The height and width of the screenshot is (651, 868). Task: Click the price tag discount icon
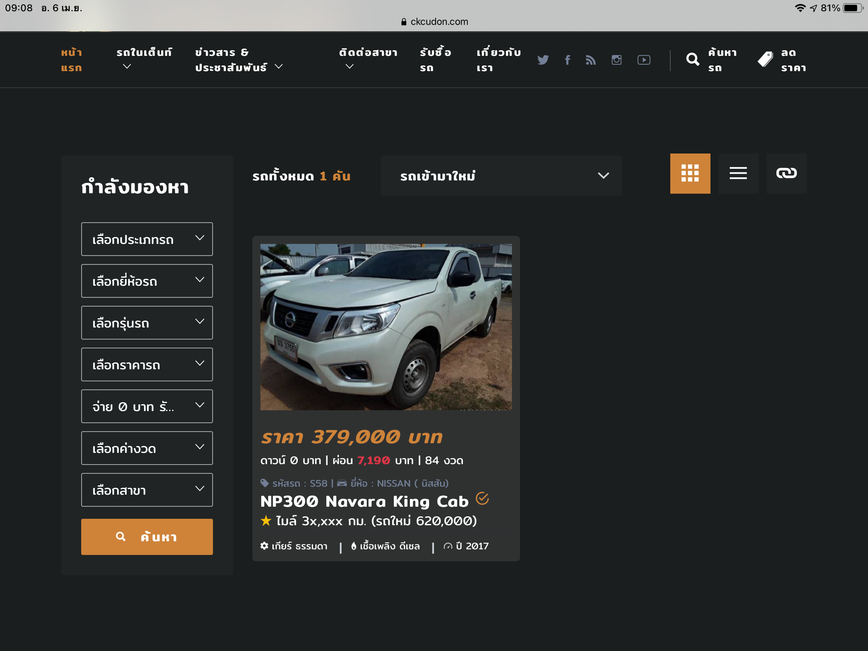pos(765,59)
